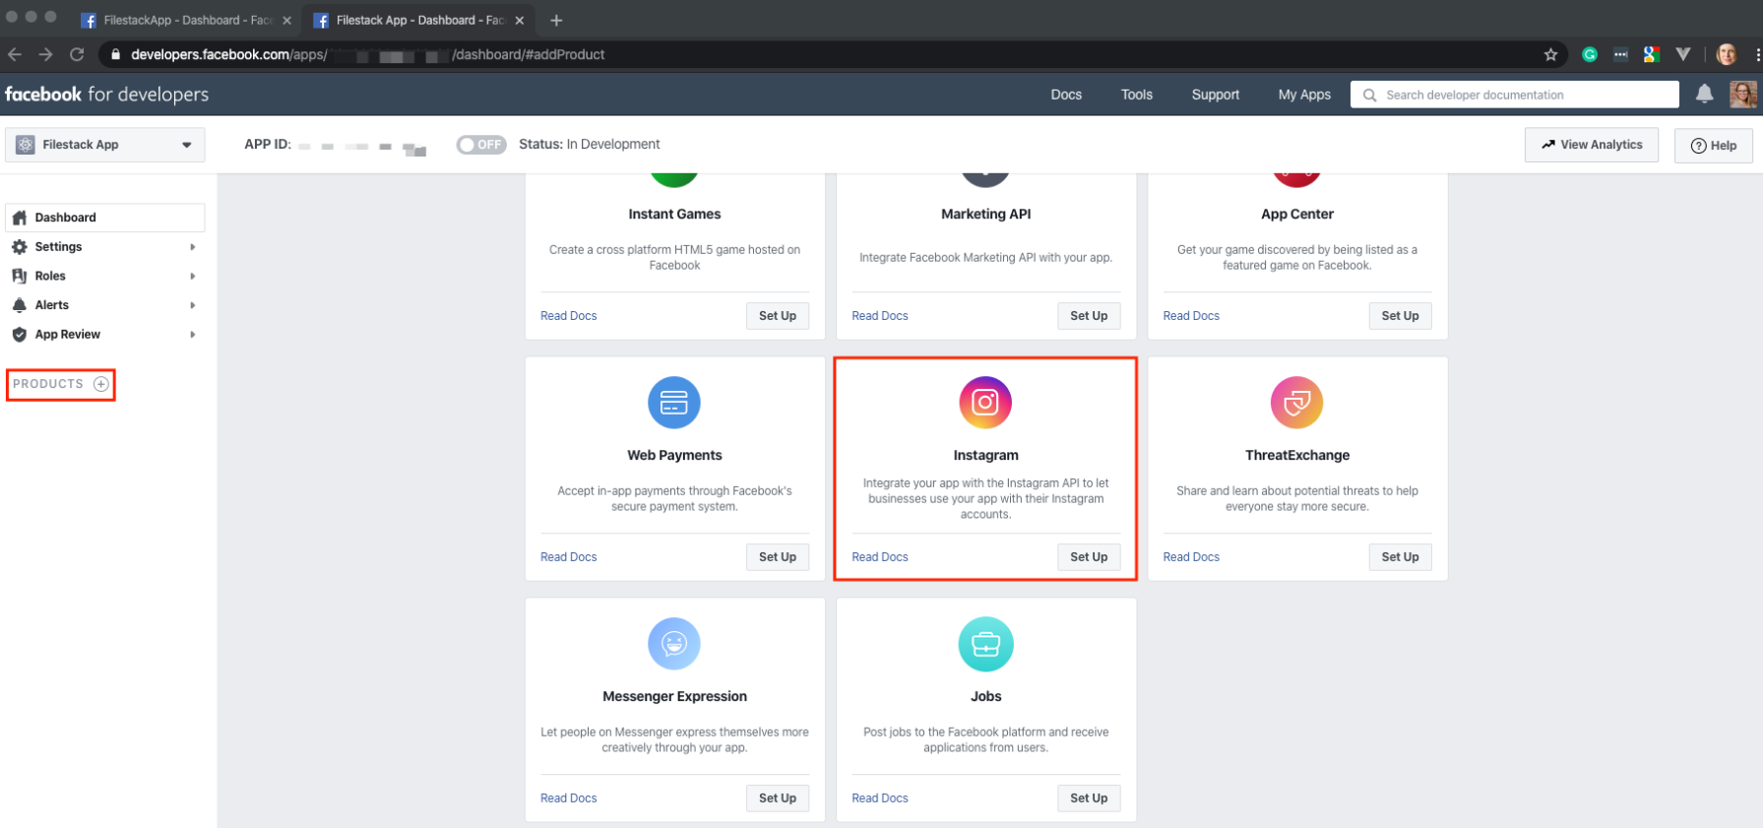Add a product with the plus icon

pyautogui.click(x=101, y=384)
